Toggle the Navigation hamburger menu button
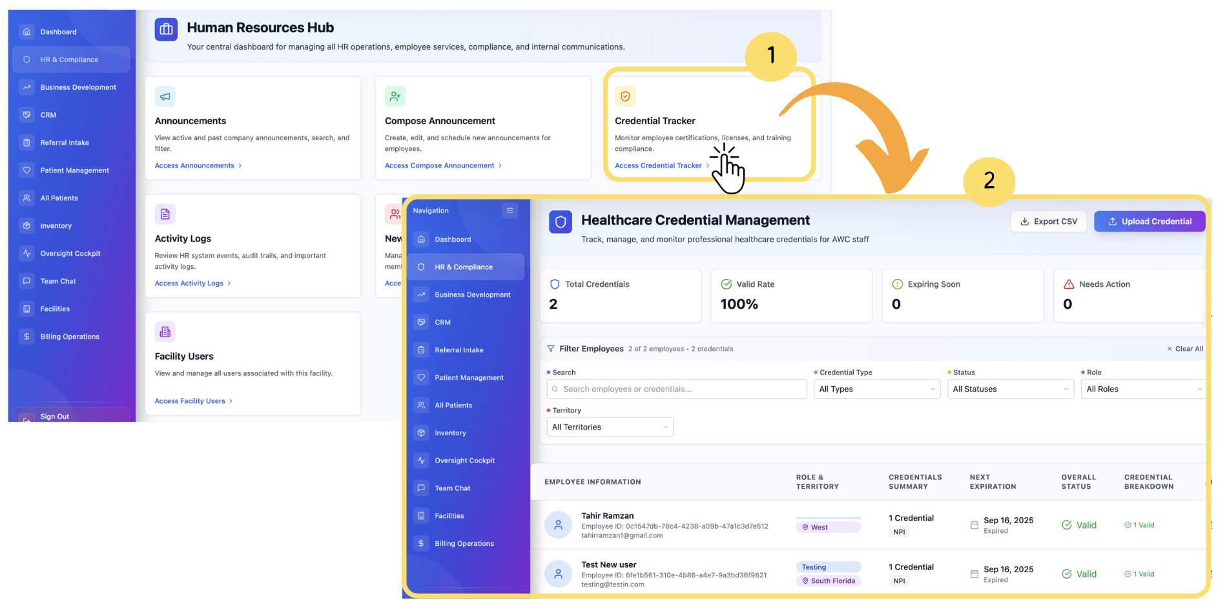This screenshot has height=611, width=1227. pos(510,211)
